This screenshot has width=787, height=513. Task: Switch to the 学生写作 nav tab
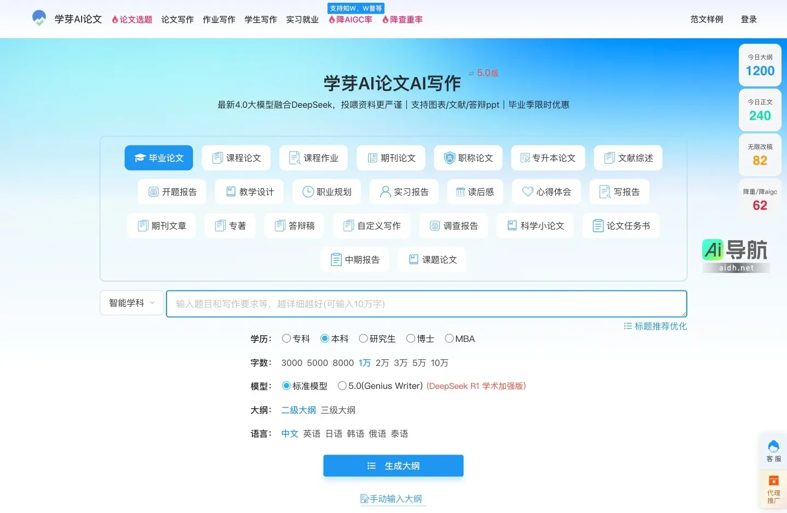[260, 19]
